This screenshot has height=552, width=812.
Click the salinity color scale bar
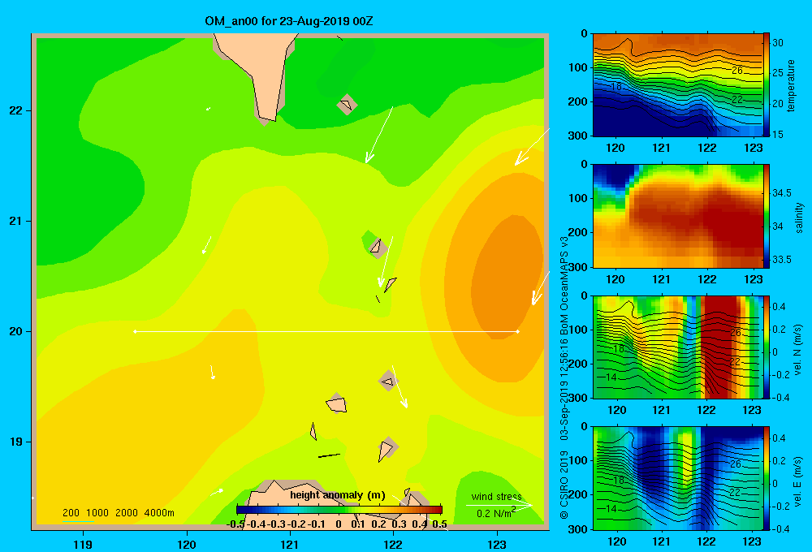pyautogui.click(x=767, y=216)
